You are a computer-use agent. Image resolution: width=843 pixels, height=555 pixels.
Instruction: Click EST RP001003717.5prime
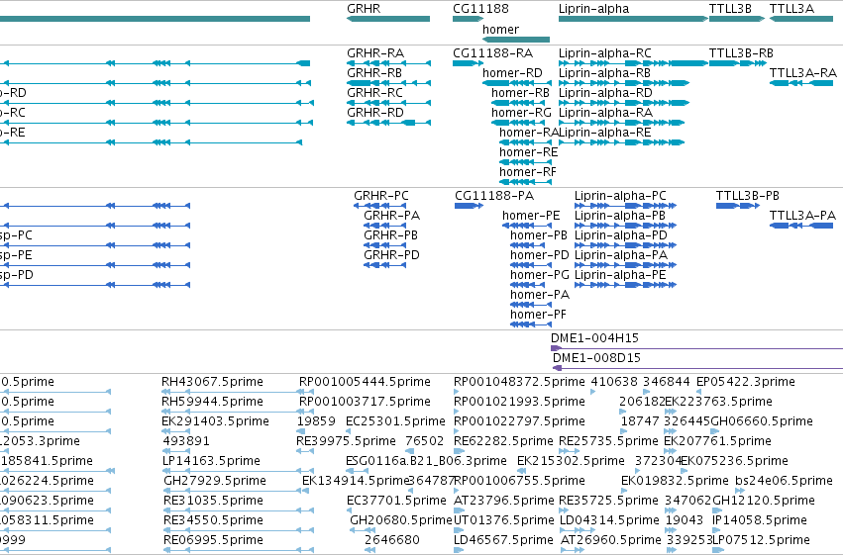click(365, 402)
